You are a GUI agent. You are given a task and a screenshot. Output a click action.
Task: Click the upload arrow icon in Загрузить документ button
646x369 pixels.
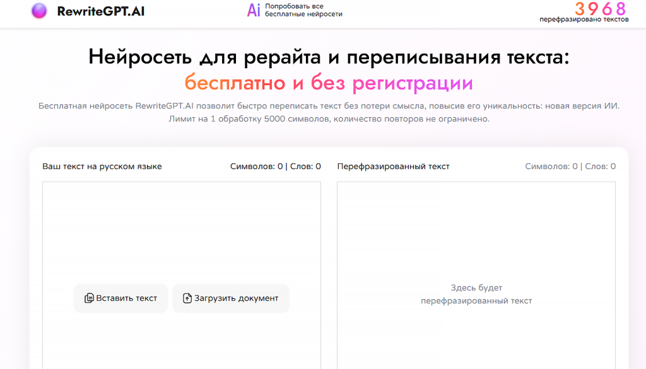[x=187, y=298]
